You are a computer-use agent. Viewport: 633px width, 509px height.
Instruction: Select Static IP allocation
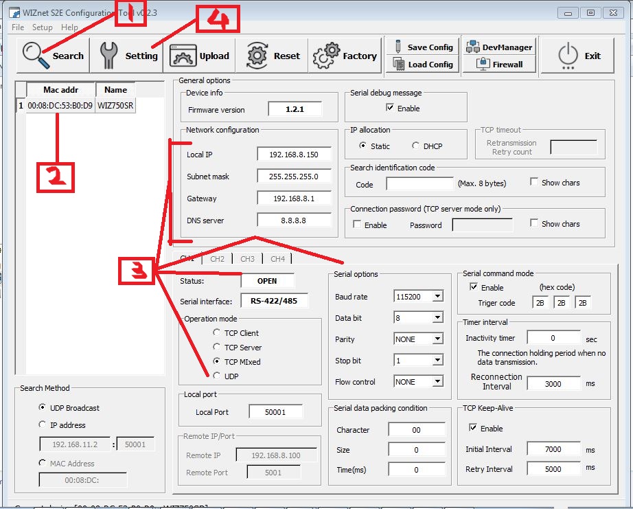[363, 146]
